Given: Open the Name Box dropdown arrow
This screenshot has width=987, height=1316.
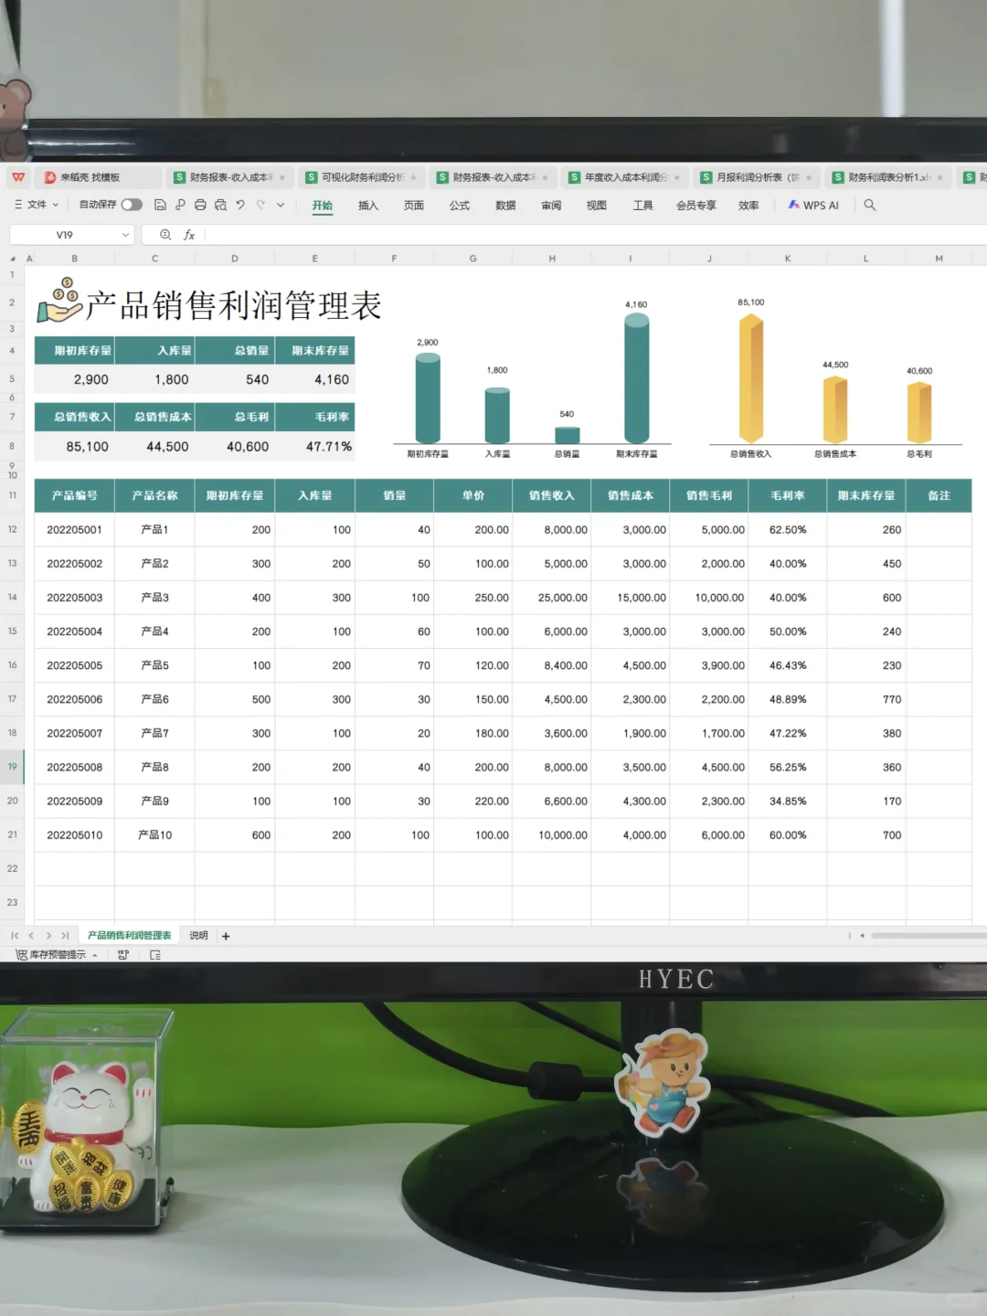Looking at the screenshot, I should (125, 235).
